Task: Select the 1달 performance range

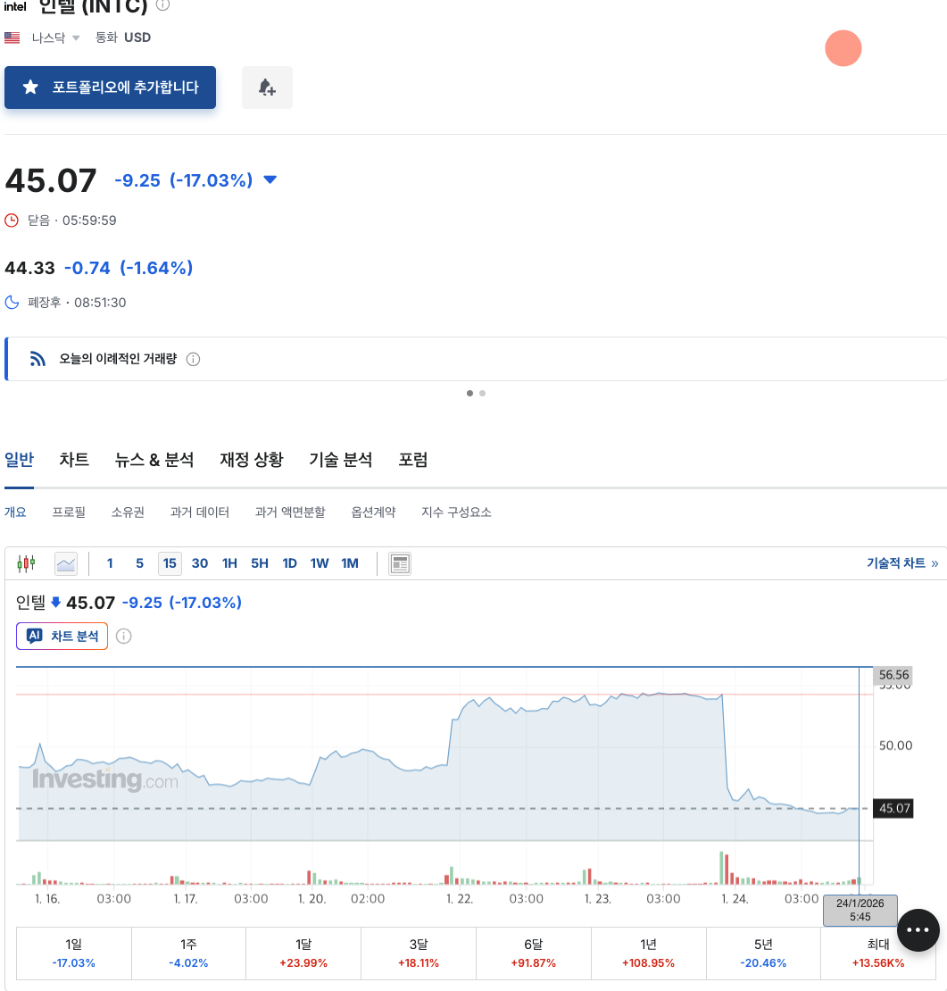Action: click(x=303, y=954)
